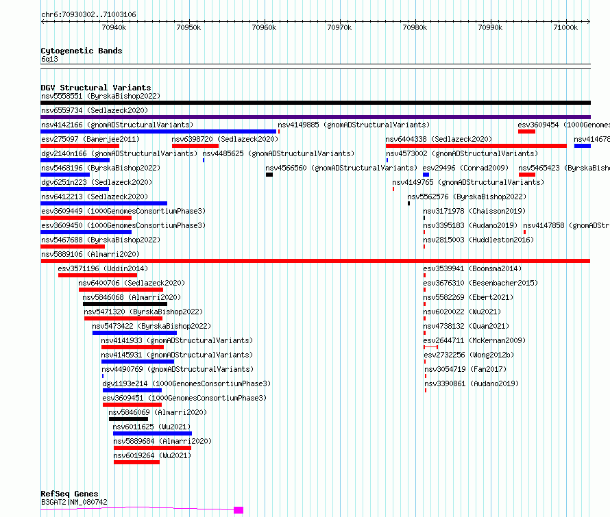This screenshot has width=610, height=517.
Task: Click esv3609454 variant label
Action: [x=563, y=125]
